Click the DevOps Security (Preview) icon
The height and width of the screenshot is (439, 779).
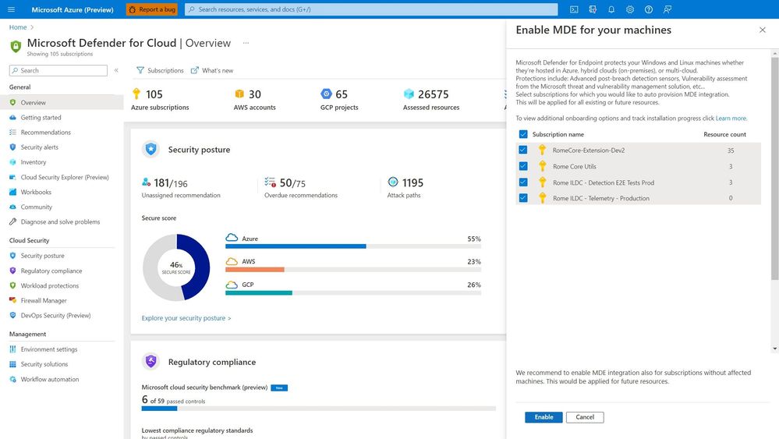(x=13, y=315)
